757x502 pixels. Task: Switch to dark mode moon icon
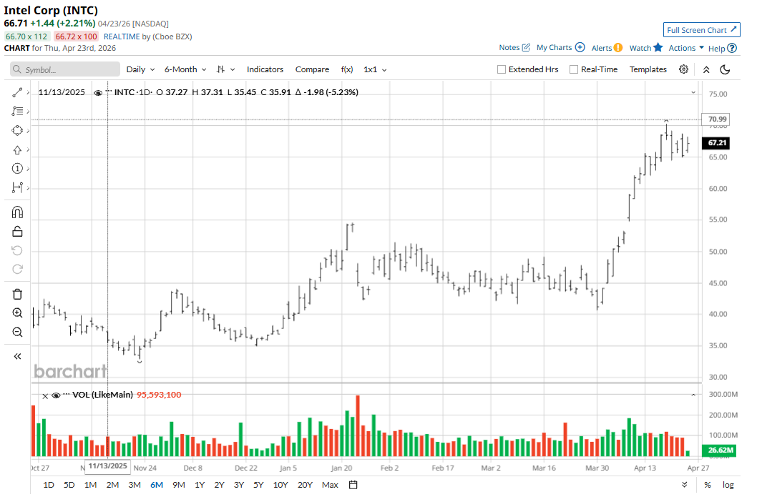725,69
